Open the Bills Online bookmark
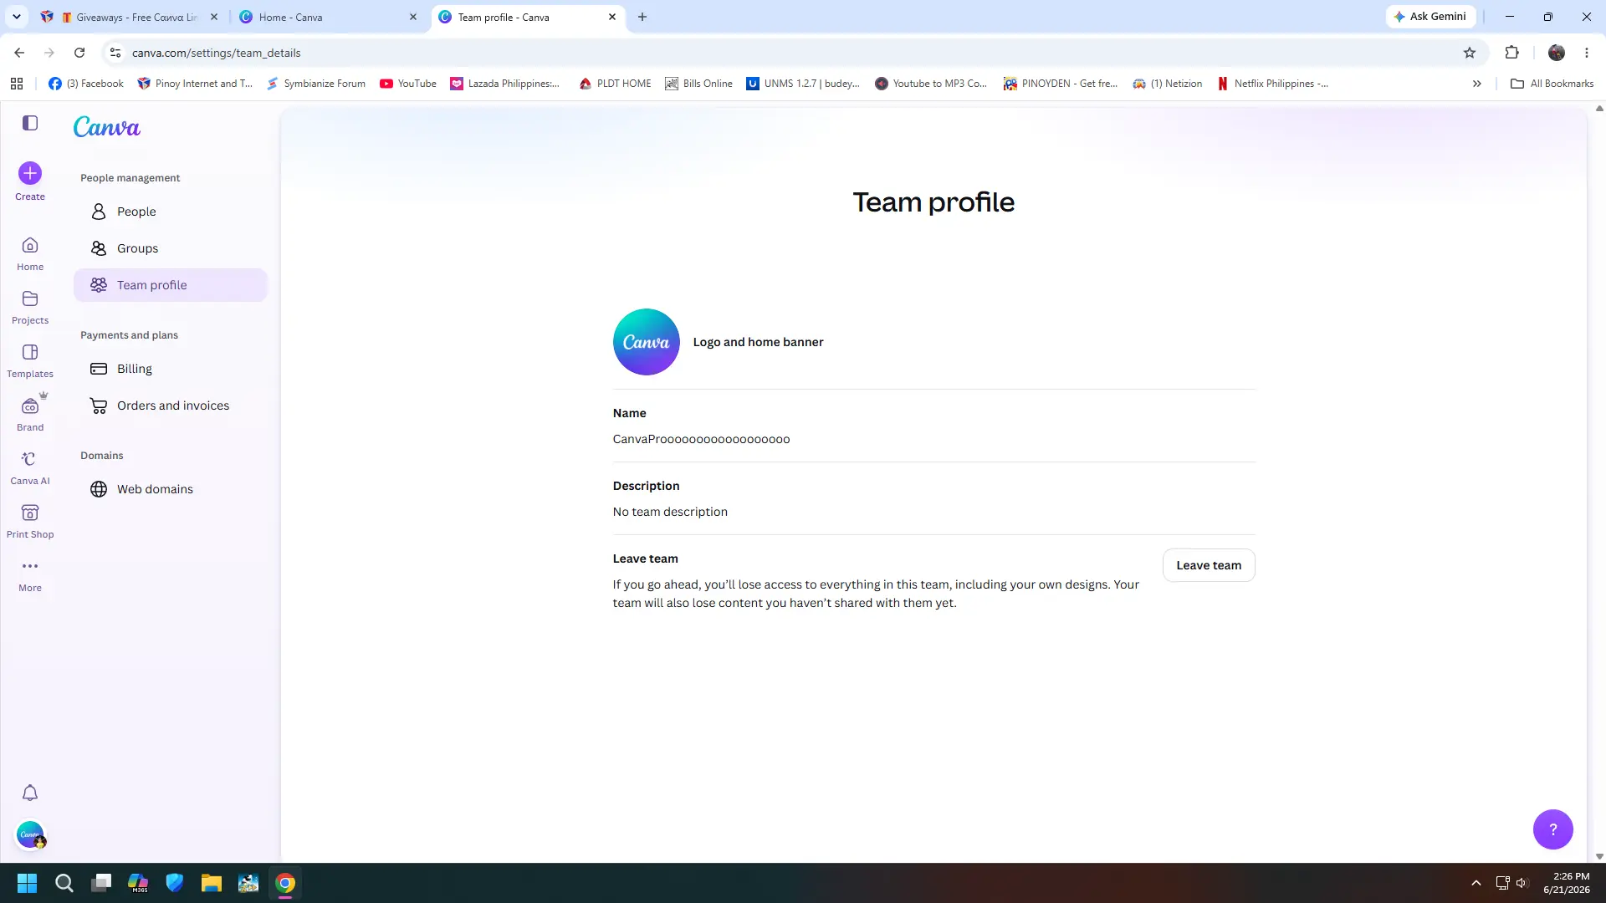 coord(698,84)
